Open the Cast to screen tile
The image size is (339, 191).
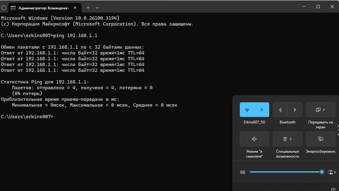point(320,110)
